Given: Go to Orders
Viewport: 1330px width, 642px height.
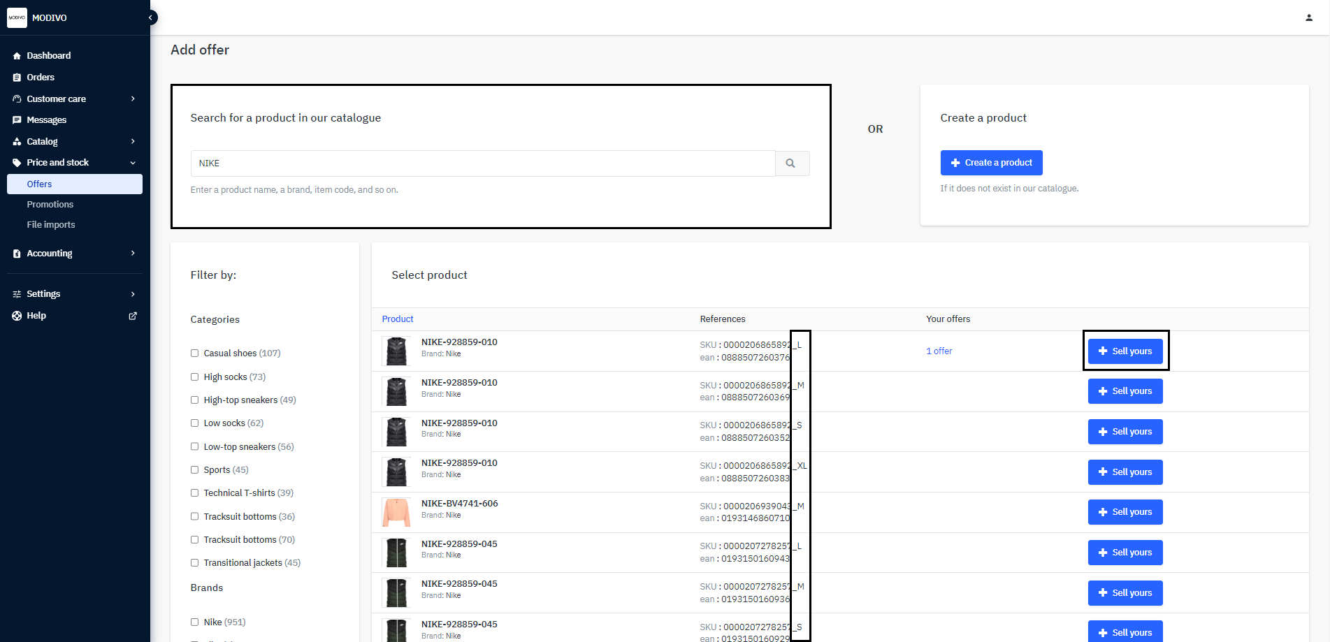Looking at the screenshot, I should 41,77.
